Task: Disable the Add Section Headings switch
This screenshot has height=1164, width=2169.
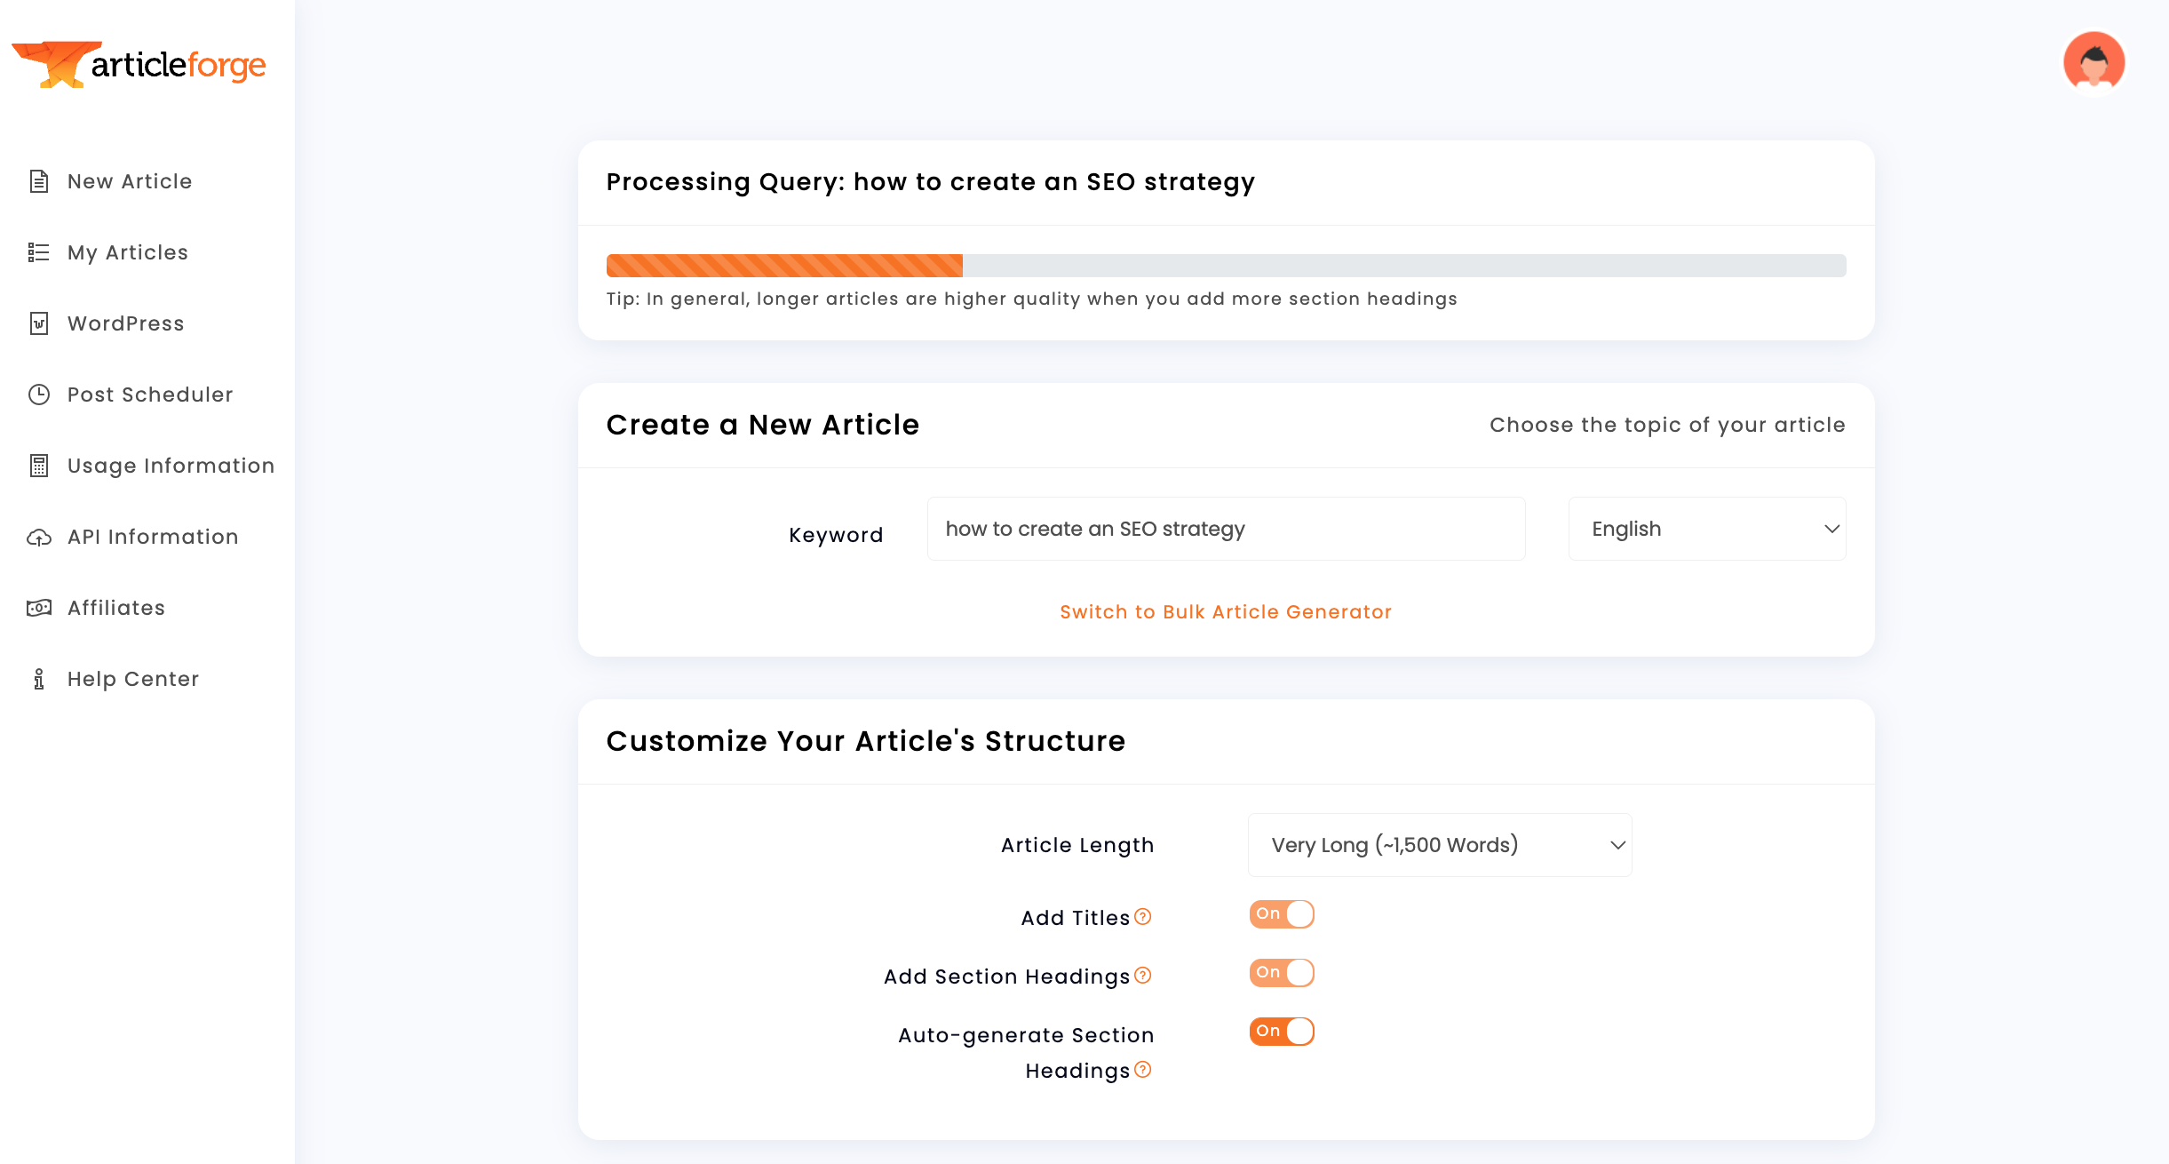Action: coord(1281,973)
